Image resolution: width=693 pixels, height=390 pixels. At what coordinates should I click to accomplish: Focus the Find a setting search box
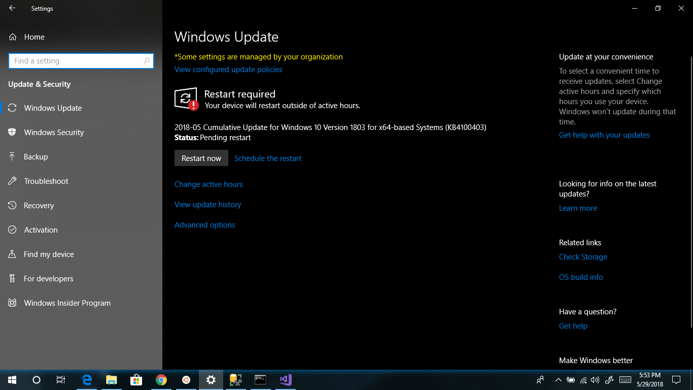(81, 61)
